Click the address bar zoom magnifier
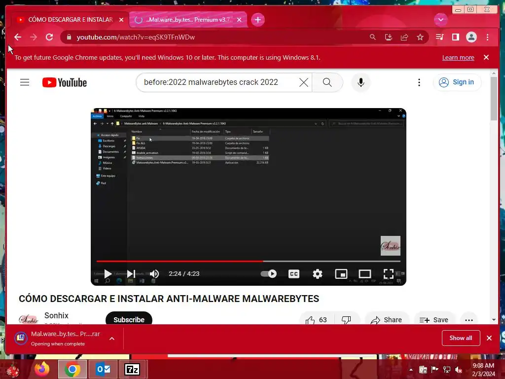Viewport: 505px width, 379px height. [x=373, y=37]
